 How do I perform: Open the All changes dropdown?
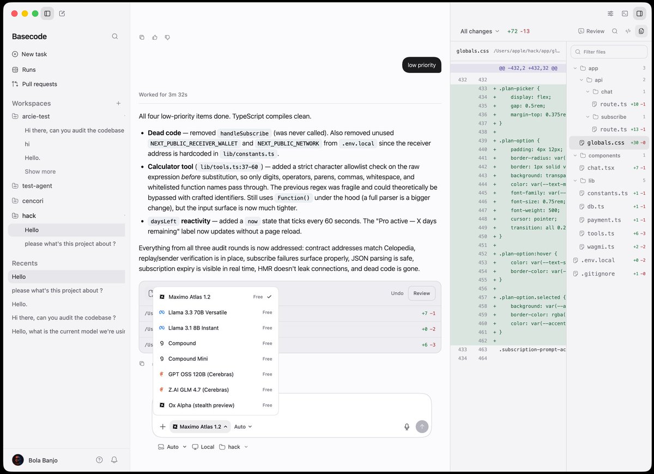pyautogui.click(x=480, y=31)
